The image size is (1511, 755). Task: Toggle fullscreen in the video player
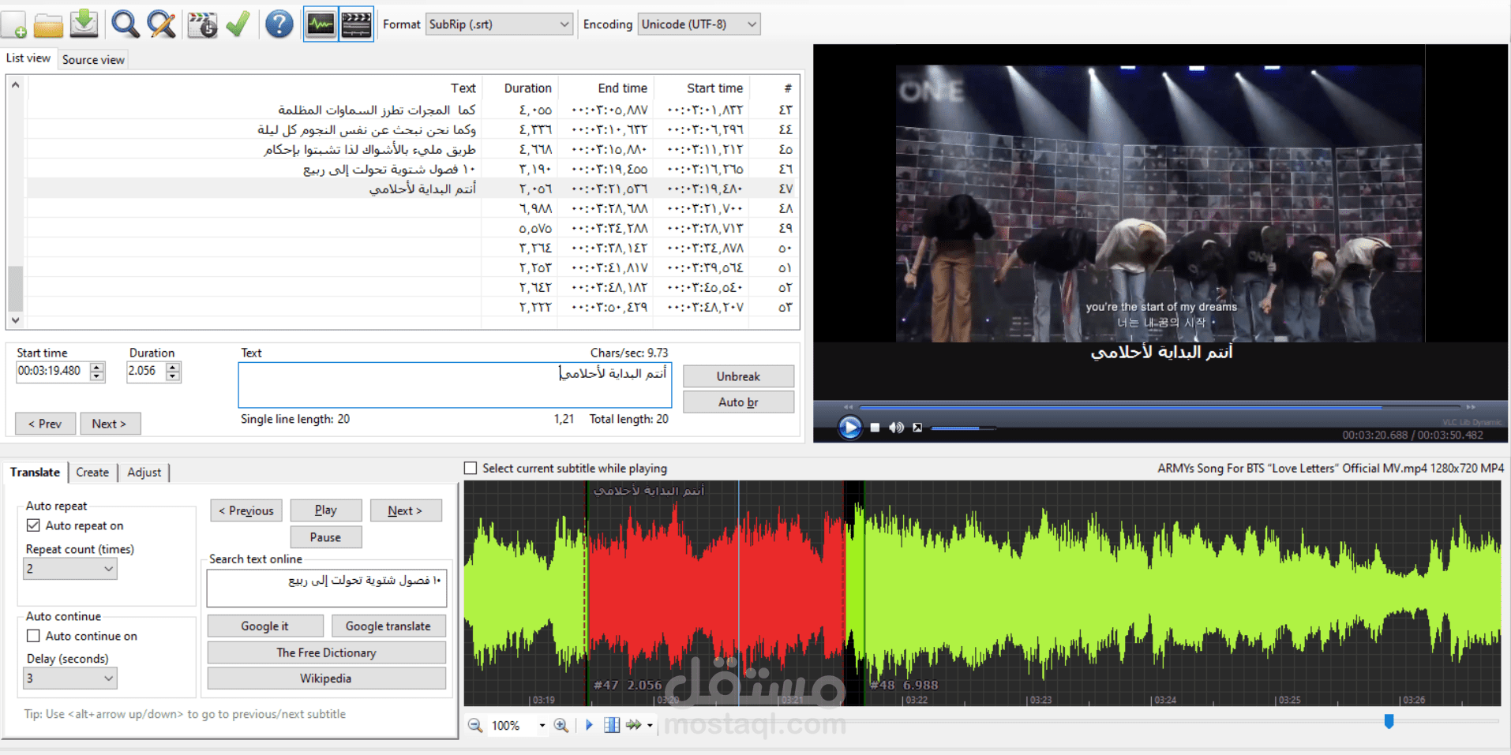917,428
